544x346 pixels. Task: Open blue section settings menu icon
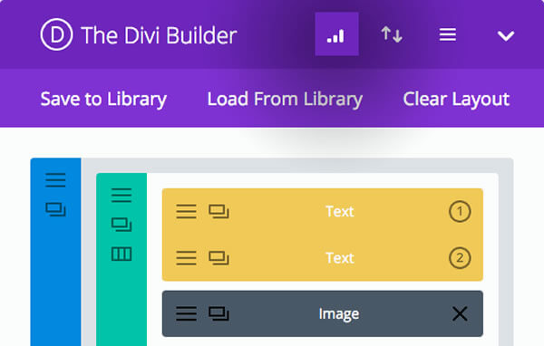pyautogui.click(x=55, y=180)
